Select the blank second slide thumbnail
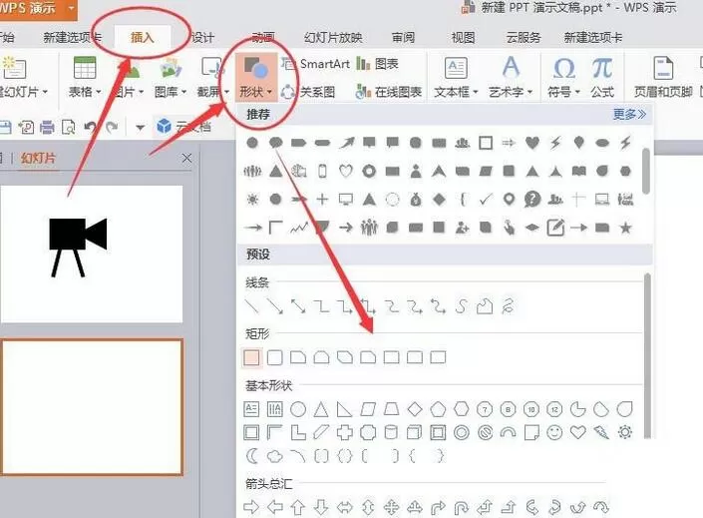703x518 pixels. 92,407
